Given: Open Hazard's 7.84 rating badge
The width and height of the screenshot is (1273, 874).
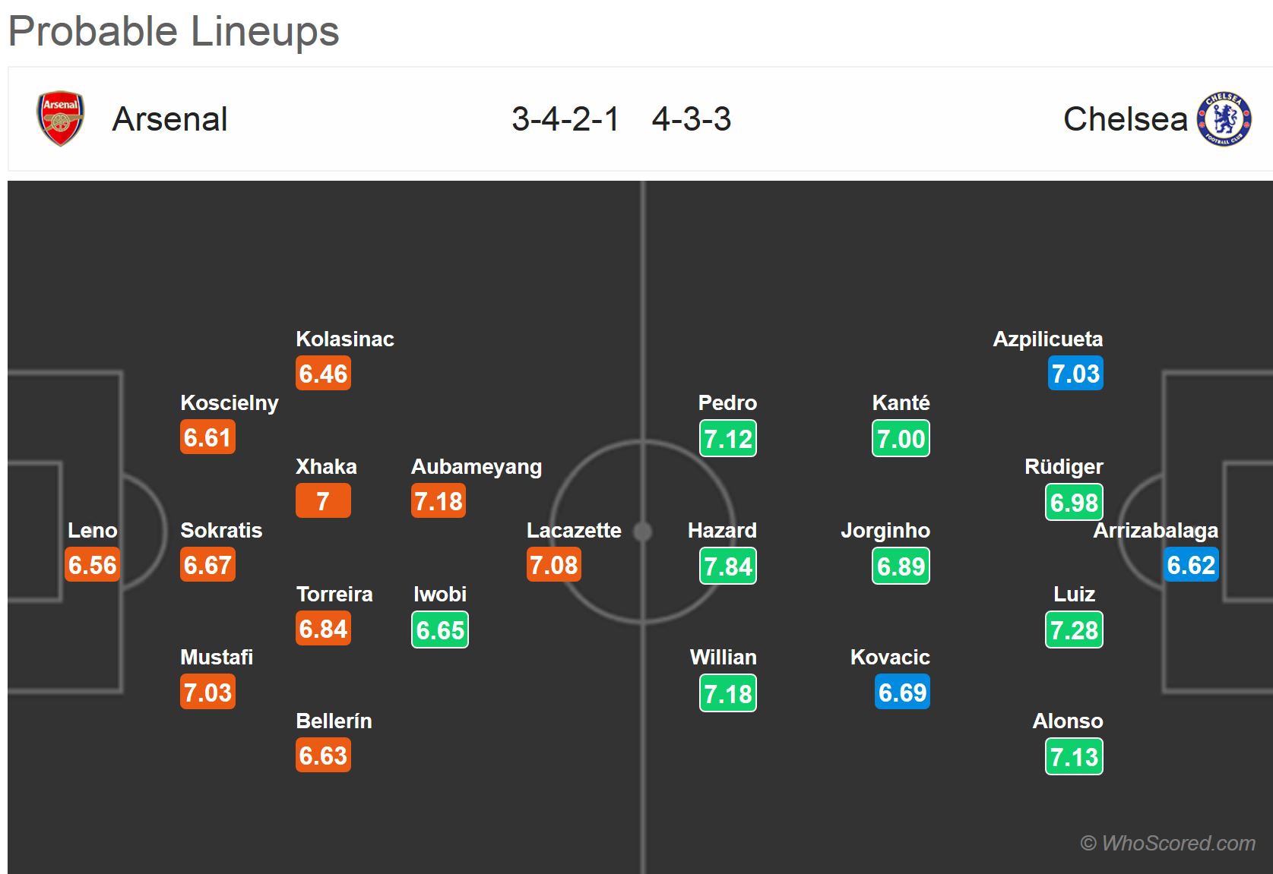Looking at the screenshot, I should pos(728,566).
